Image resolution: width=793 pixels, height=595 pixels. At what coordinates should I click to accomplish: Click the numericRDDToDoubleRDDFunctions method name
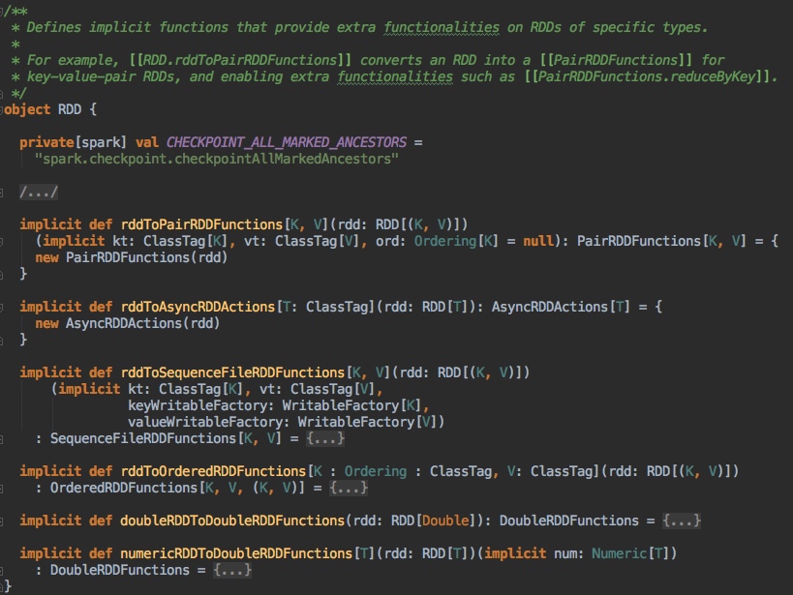click(236, 553)
